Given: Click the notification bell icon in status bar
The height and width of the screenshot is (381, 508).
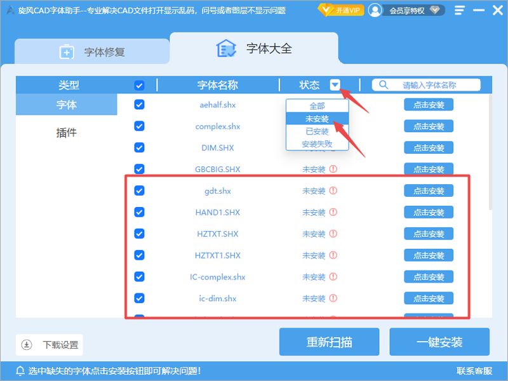Looking at the screenshot, I should pos(20,371).
